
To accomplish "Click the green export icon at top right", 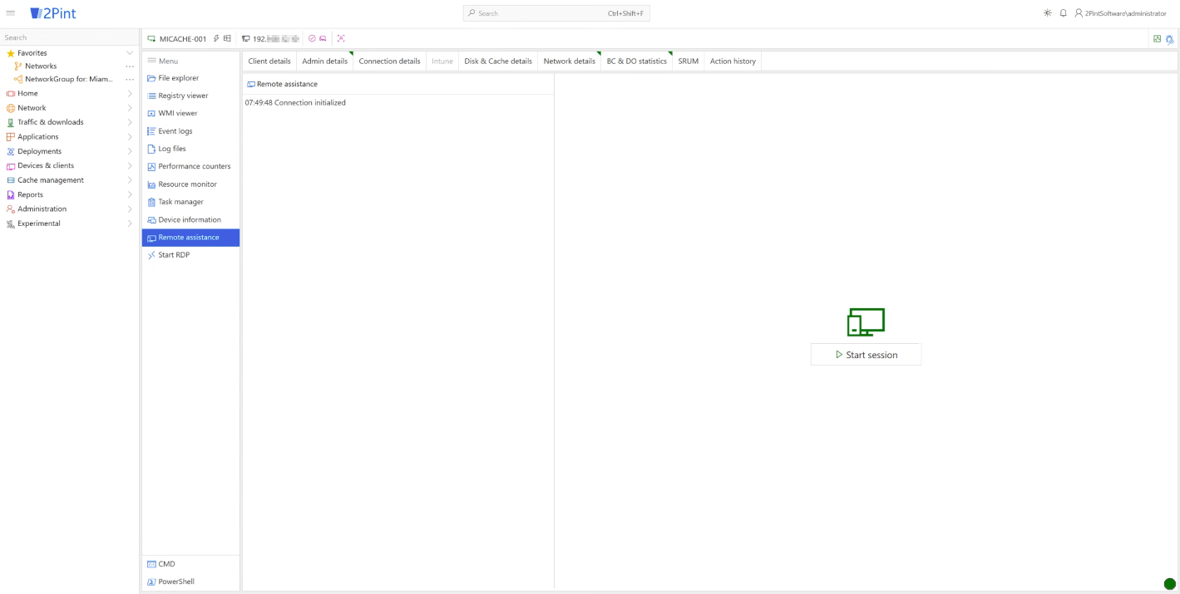I will pos(1157,38).
